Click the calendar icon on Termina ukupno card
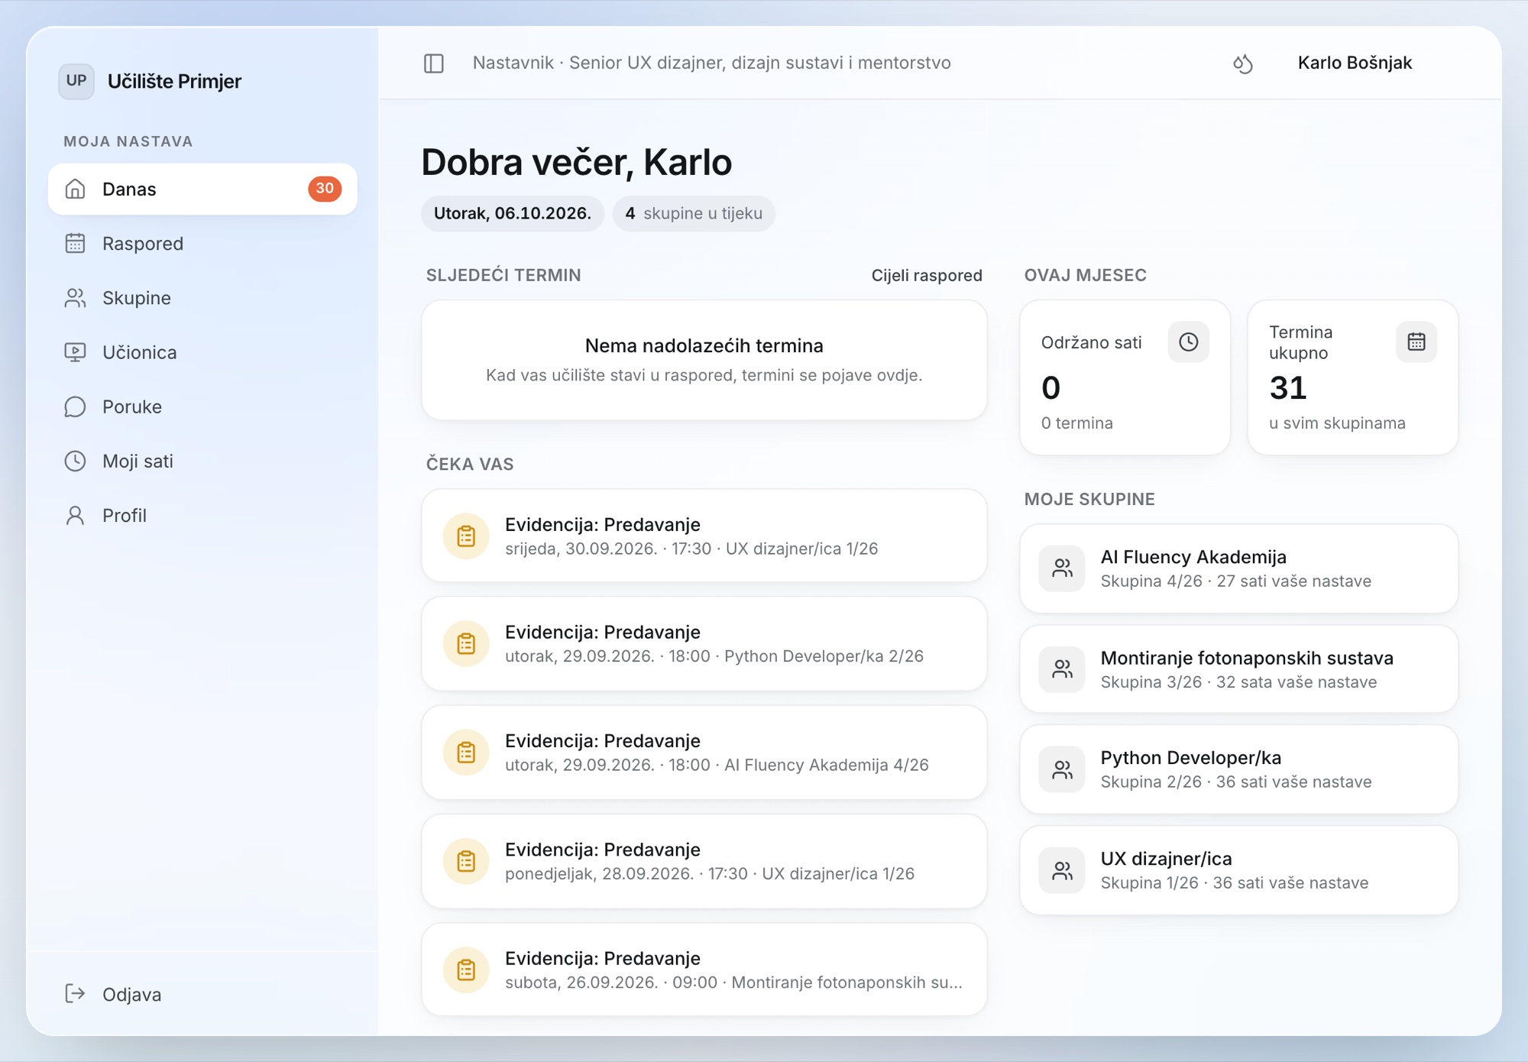Screen dimensions: 1528x1062 point(1416,342)
